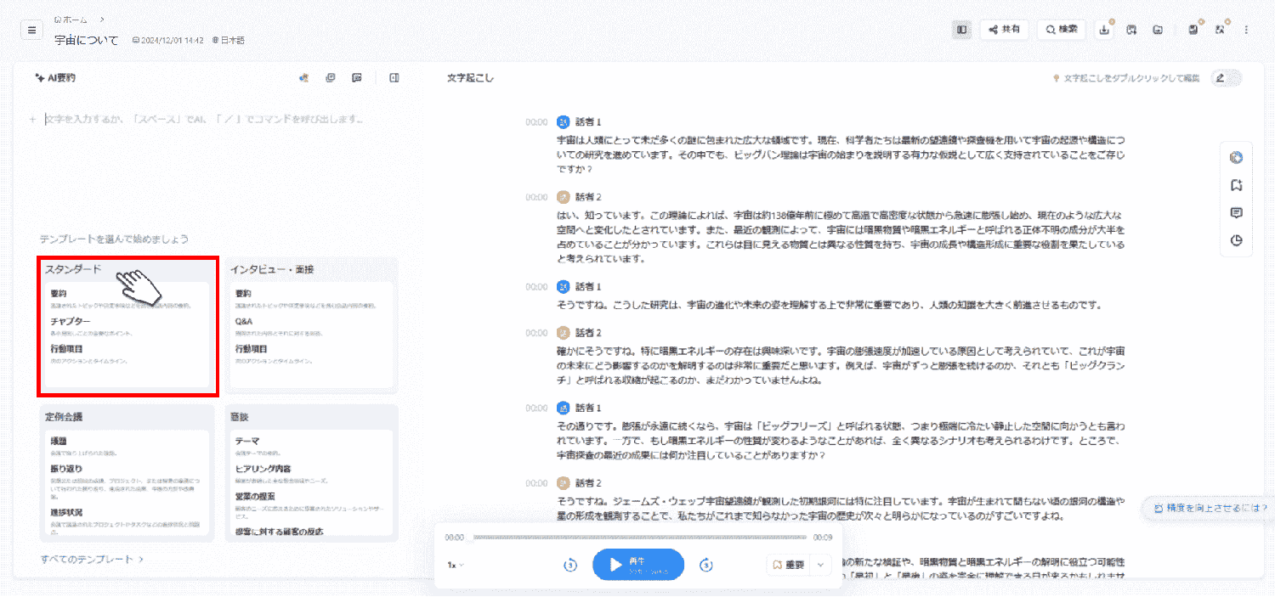
Task: Select the インタビュー・面接 template card
Action: [311, 324]
